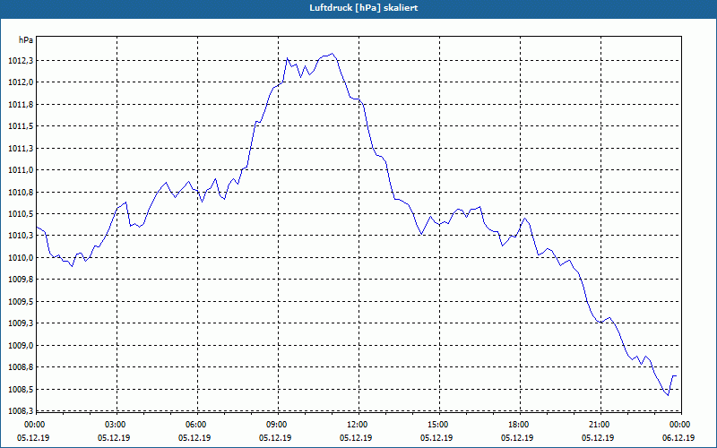Select the "18:00" time label on the x-axis

pos(519,425)
